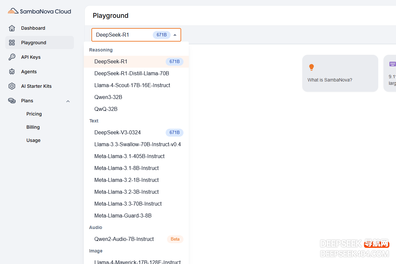Viewport: 396px width, 264px height.
Task: Click the API Keys key icon
Action: coord(12,57)
